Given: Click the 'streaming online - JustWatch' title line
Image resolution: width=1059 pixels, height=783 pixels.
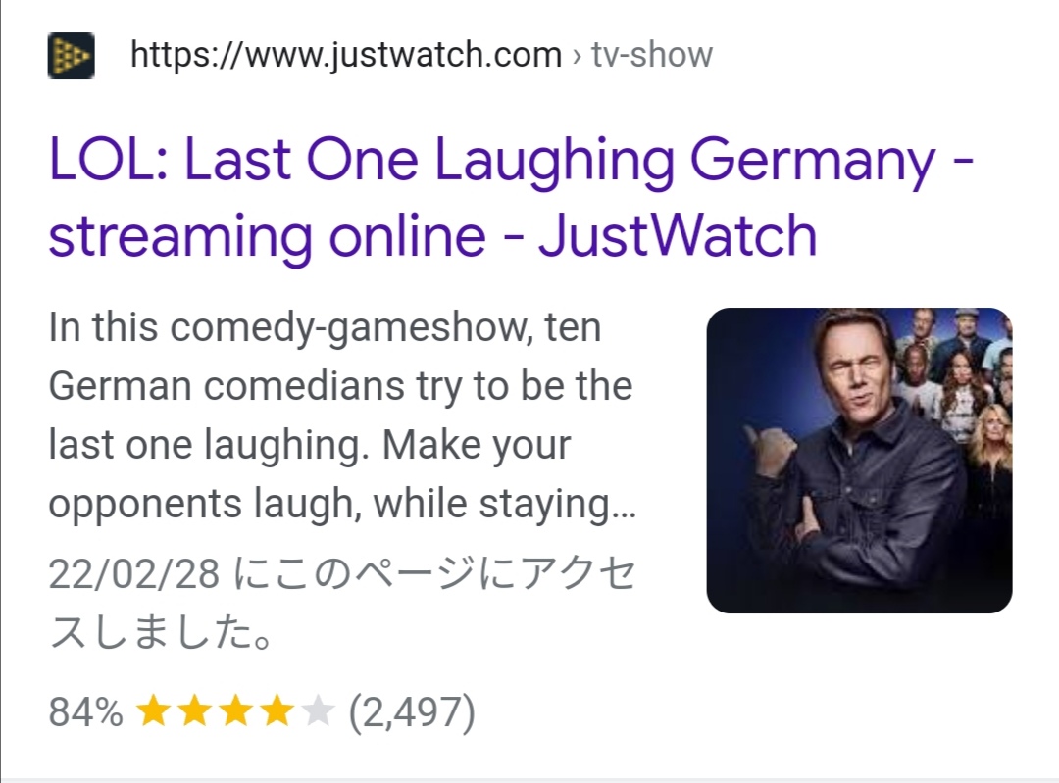Looking at the screenshot, I should point(433,235).
